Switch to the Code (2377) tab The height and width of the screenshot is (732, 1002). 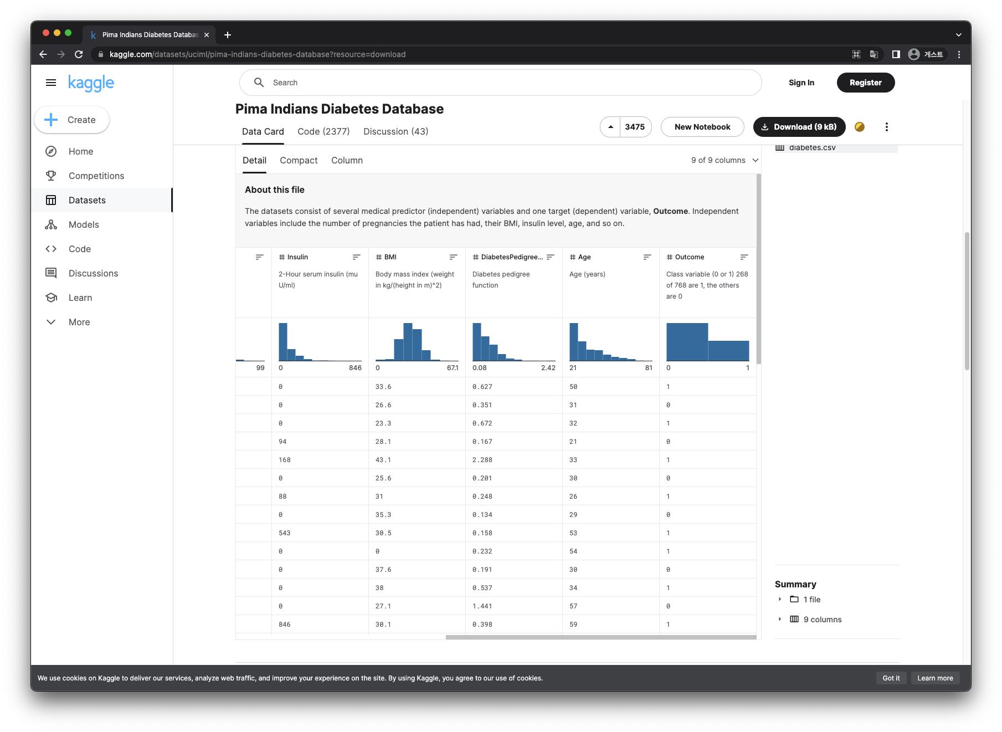click(x=323, y=132)
